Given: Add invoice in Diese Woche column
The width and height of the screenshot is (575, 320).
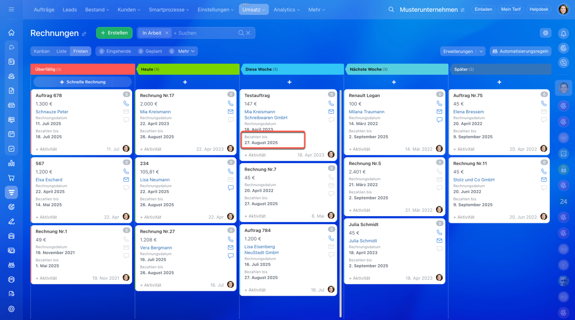Looking at the screenshot, I should [x=289, y=82].
